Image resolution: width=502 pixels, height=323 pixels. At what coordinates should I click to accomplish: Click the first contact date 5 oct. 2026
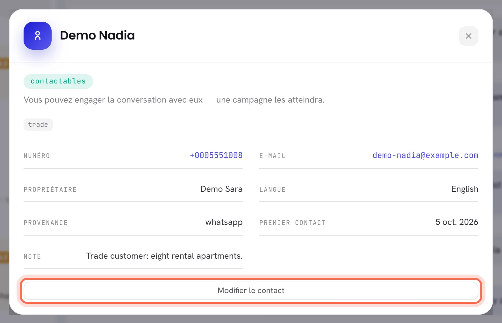(457, 222)
